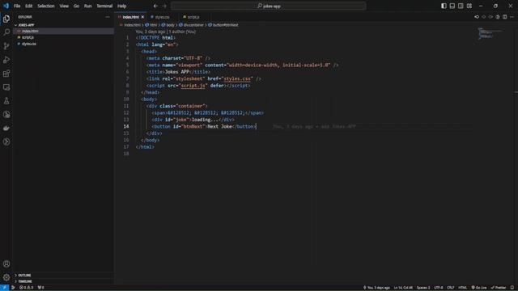This screenshot has width=518, height=291.
Task: Select styles.css in the Explorer tree
Action: (x=63, y=44)
